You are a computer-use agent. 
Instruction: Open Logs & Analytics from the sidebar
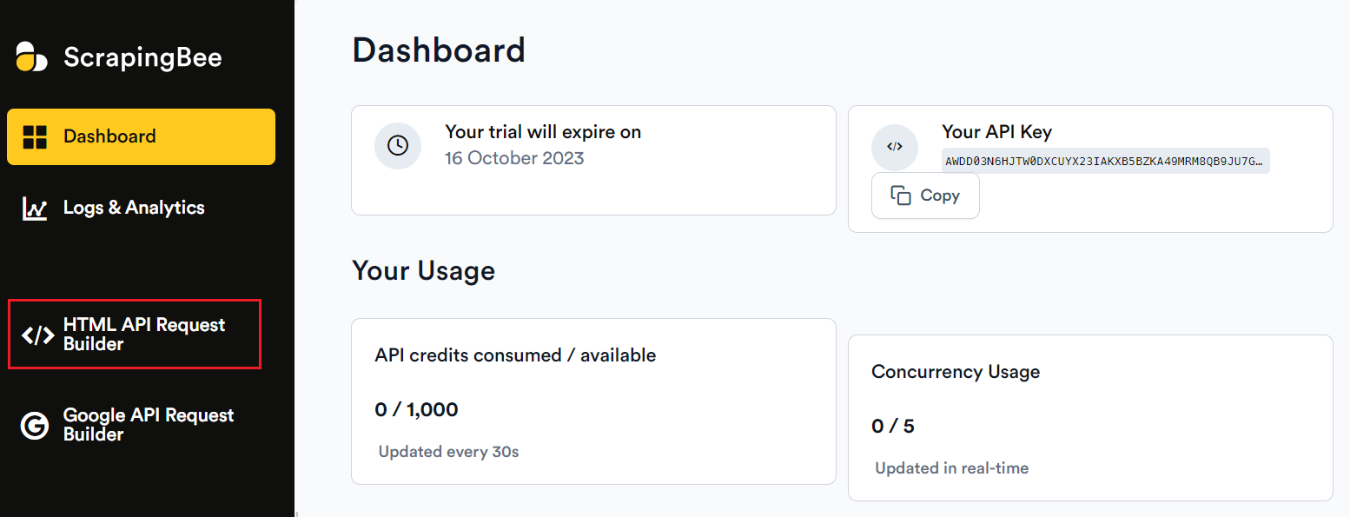point(134,208)
